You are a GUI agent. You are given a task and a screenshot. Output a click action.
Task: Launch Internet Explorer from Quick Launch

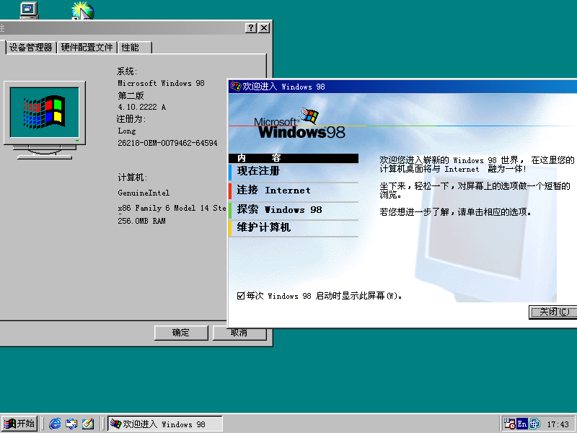(x=56, y=424)
